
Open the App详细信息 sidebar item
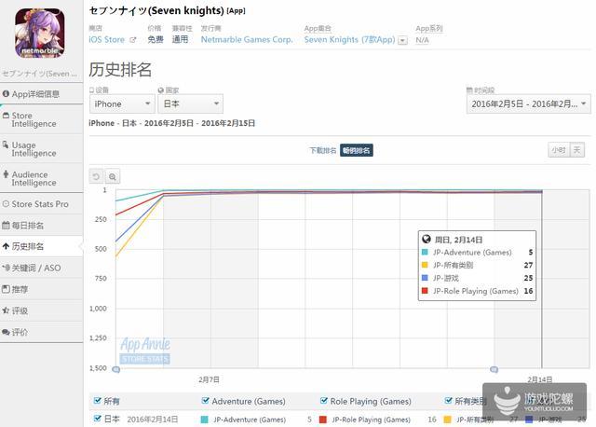tap(41, 94)
